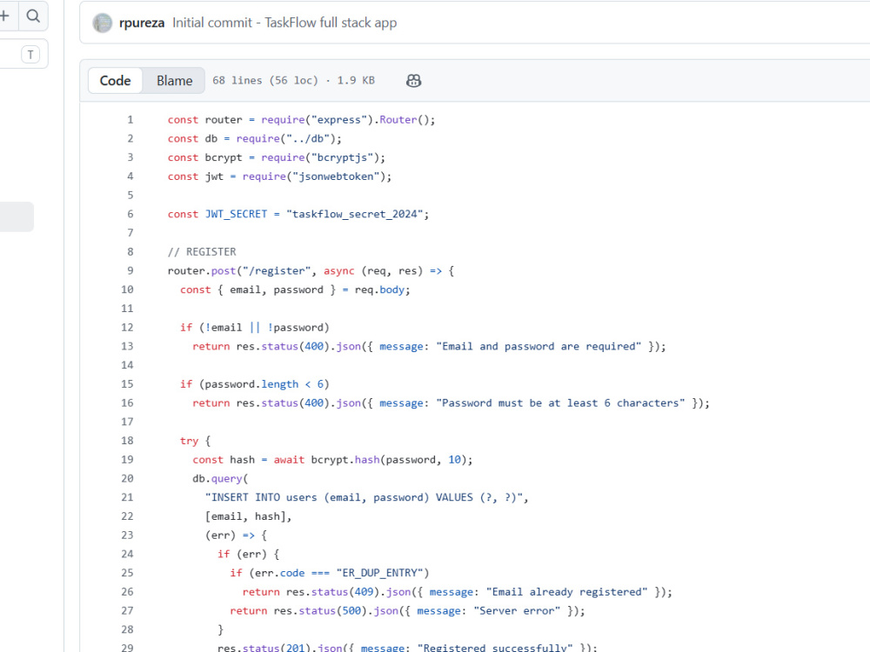
Task: Select line number 25 in the gutter
Action: point(128,573)
